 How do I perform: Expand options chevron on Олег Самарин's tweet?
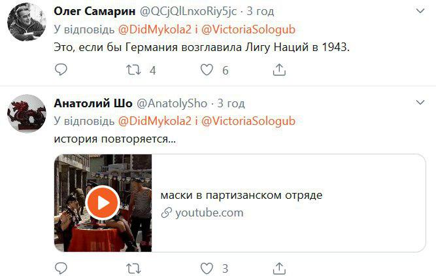coord(420,11)
